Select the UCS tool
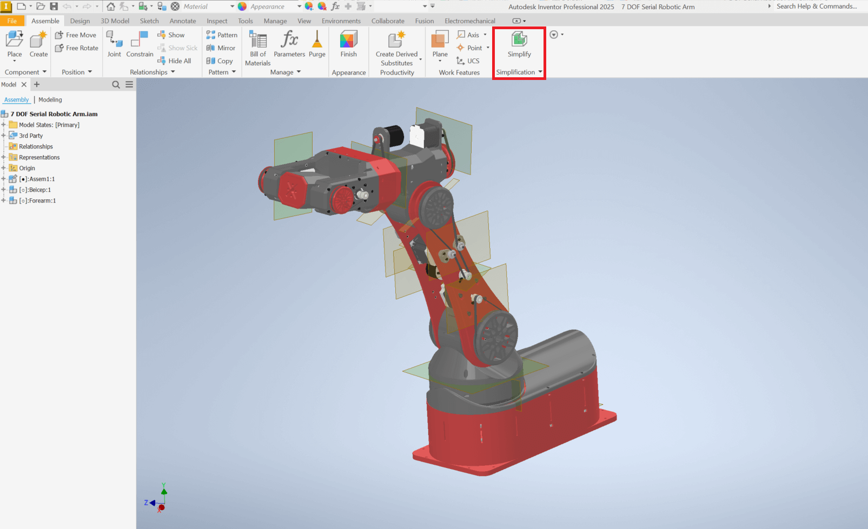Screen dimensions: 868x529 coord(468,61)
